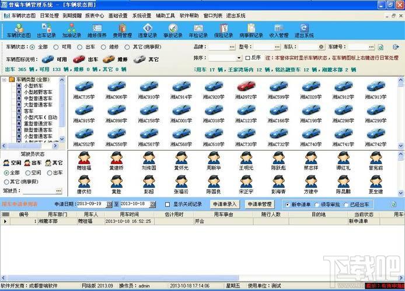The width and height of the screenshot is (405, 291).
Task: Open 收入管理 in the toolbar
Action: coord(278,31)
